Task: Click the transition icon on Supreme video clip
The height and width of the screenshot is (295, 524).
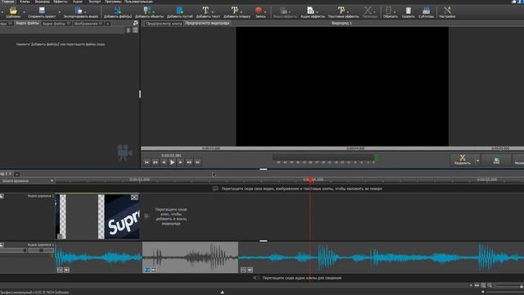Action: tap(134, 197)
